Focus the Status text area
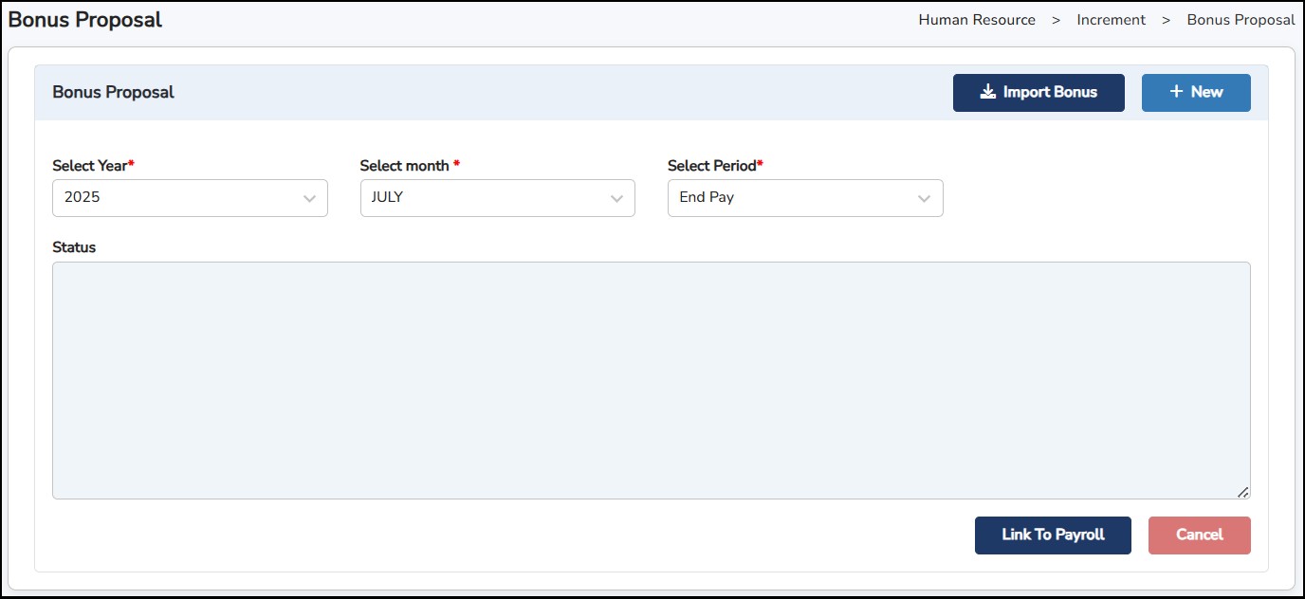The height and width of the screenshot is (599, 1305). [651, 380]
